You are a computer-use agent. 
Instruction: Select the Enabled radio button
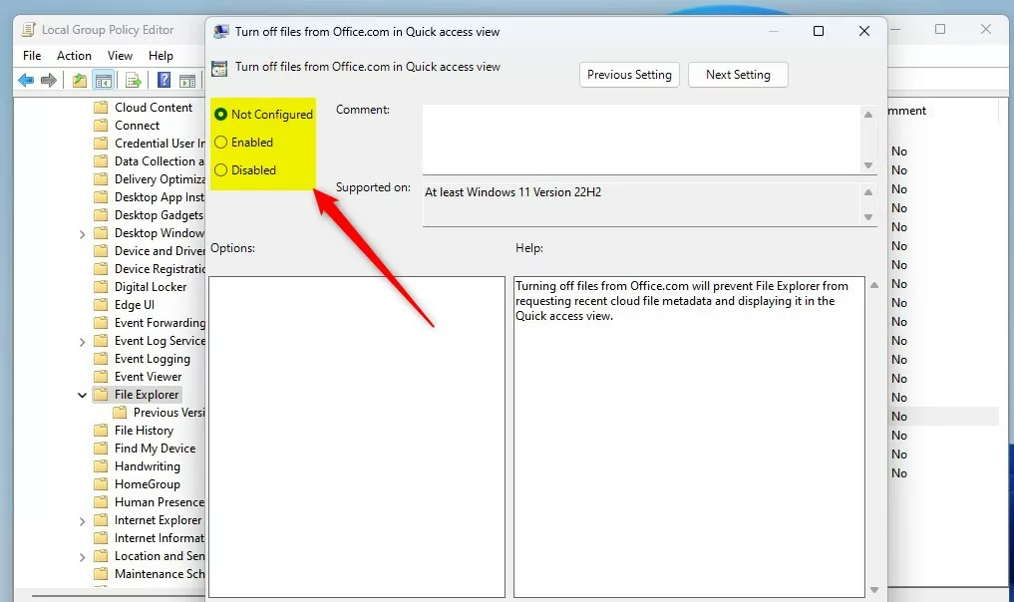pyautogui.click(x=220, y=143)
